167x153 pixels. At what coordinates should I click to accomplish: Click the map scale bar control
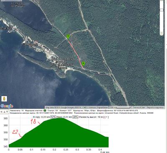coord(121,107)
